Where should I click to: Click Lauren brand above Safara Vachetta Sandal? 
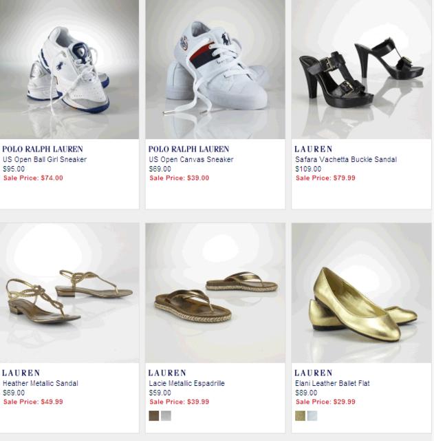[313, 149]
